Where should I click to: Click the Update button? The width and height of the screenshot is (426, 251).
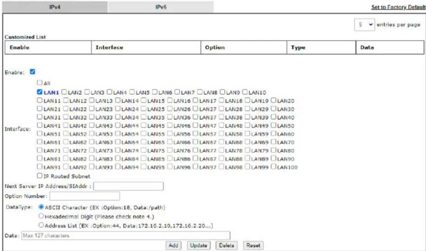click(199, 245)
